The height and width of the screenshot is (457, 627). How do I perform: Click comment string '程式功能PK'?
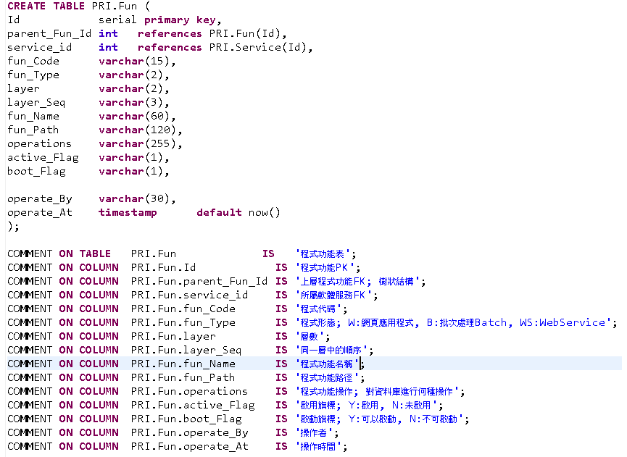pyautogui.click(x=325, y=268)
